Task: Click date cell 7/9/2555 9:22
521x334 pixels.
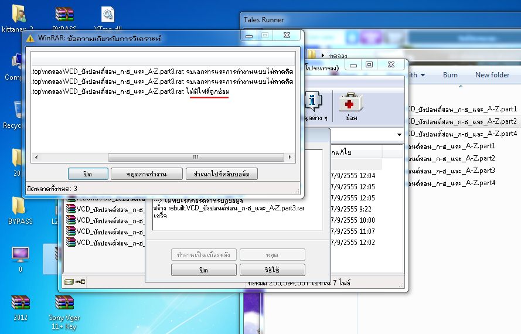Action: (351, 209)
